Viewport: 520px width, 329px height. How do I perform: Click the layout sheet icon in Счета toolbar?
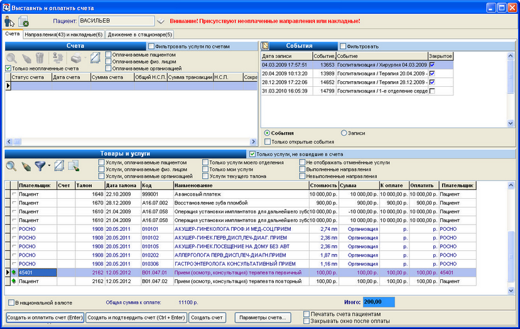95,58
